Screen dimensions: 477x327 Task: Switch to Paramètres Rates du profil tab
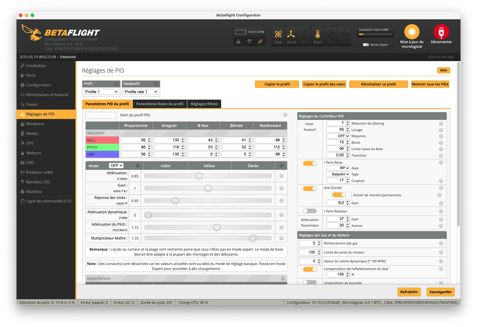click(x=160, y=104)
